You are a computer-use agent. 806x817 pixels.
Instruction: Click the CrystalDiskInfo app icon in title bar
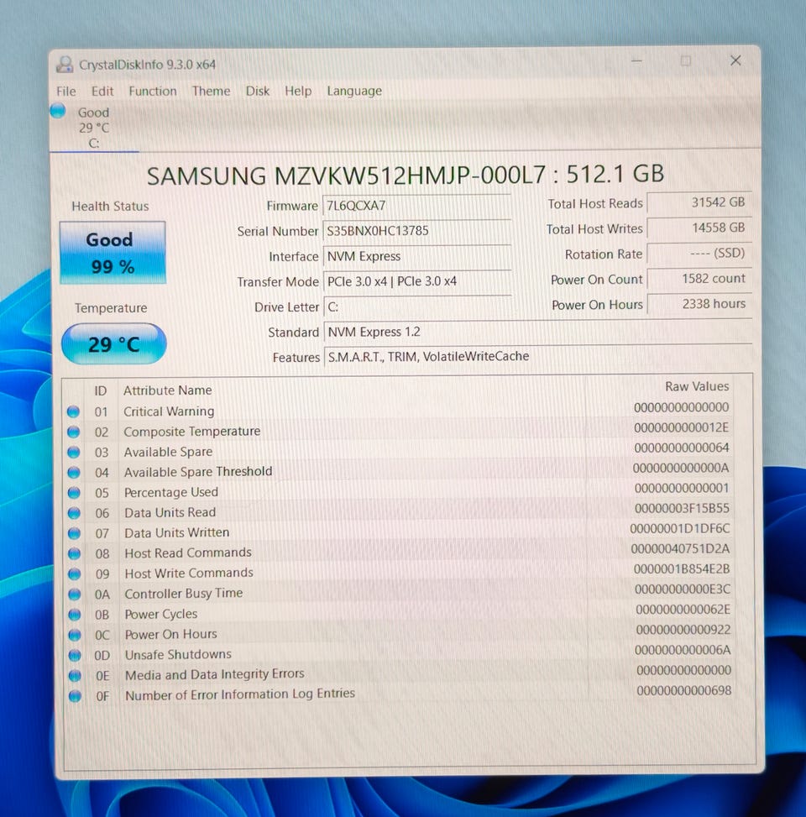65,65
